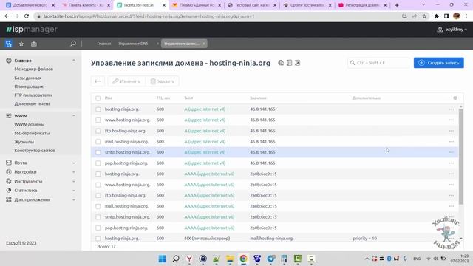Open row actions for mail.hosting-ninja.org AAAA record
This screenshot has height=266, width=473.
click(x=452, y=206)
